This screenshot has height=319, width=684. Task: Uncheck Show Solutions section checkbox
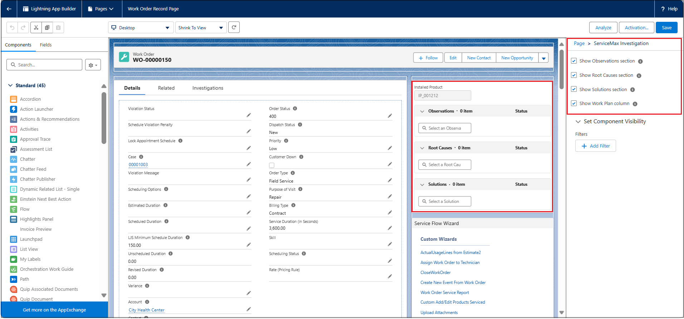pos(574,89)
